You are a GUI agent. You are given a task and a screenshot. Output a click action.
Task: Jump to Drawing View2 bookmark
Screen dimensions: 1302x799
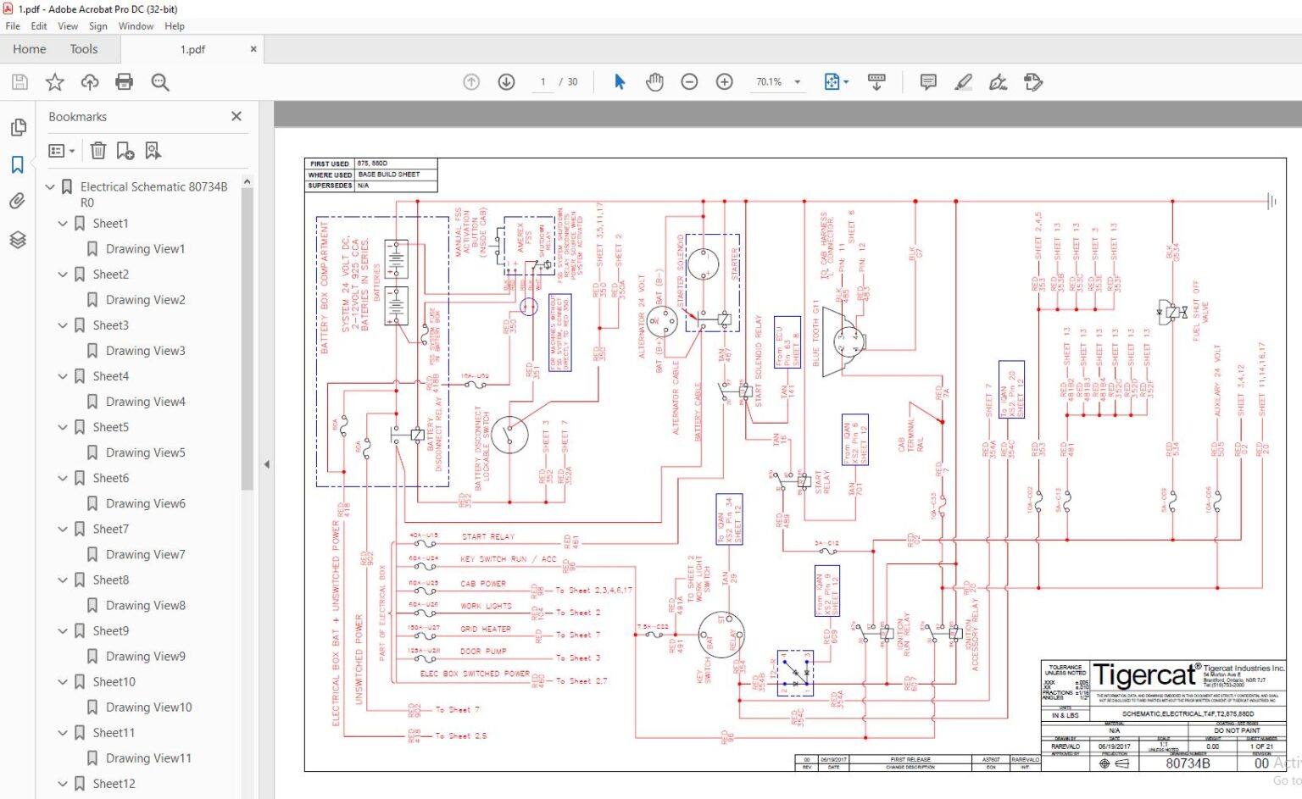[x=146, y=300]
